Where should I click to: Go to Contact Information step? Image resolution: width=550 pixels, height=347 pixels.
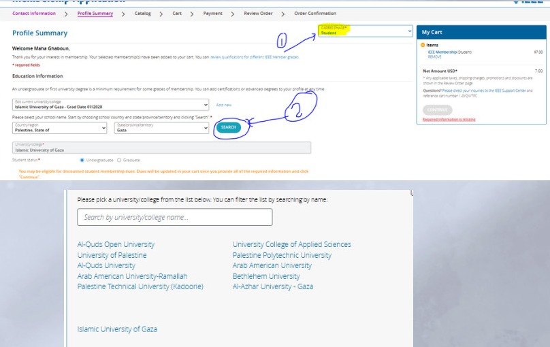pyautogui.click(x=34, y=14)
